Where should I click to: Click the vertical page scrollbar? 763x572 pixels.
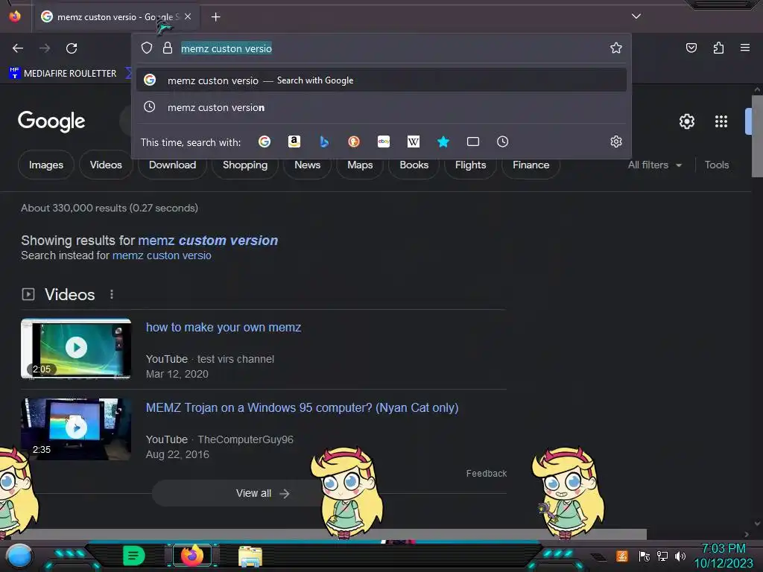[757, 136]
